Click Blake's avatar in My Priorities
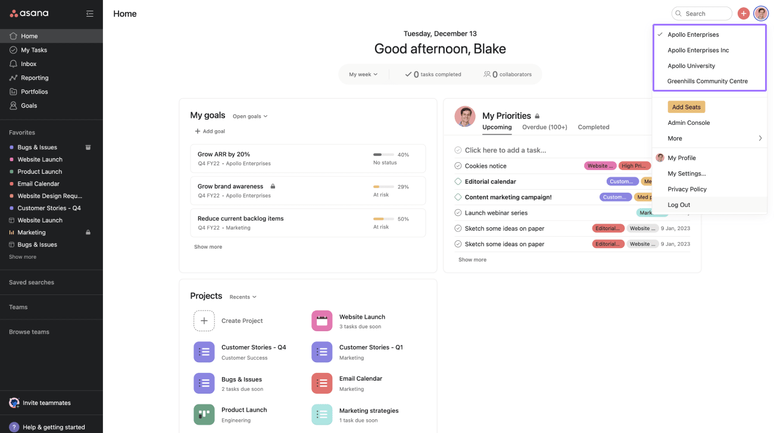The width and height of the screenshot is (774, 433). (x=464, y=117)
